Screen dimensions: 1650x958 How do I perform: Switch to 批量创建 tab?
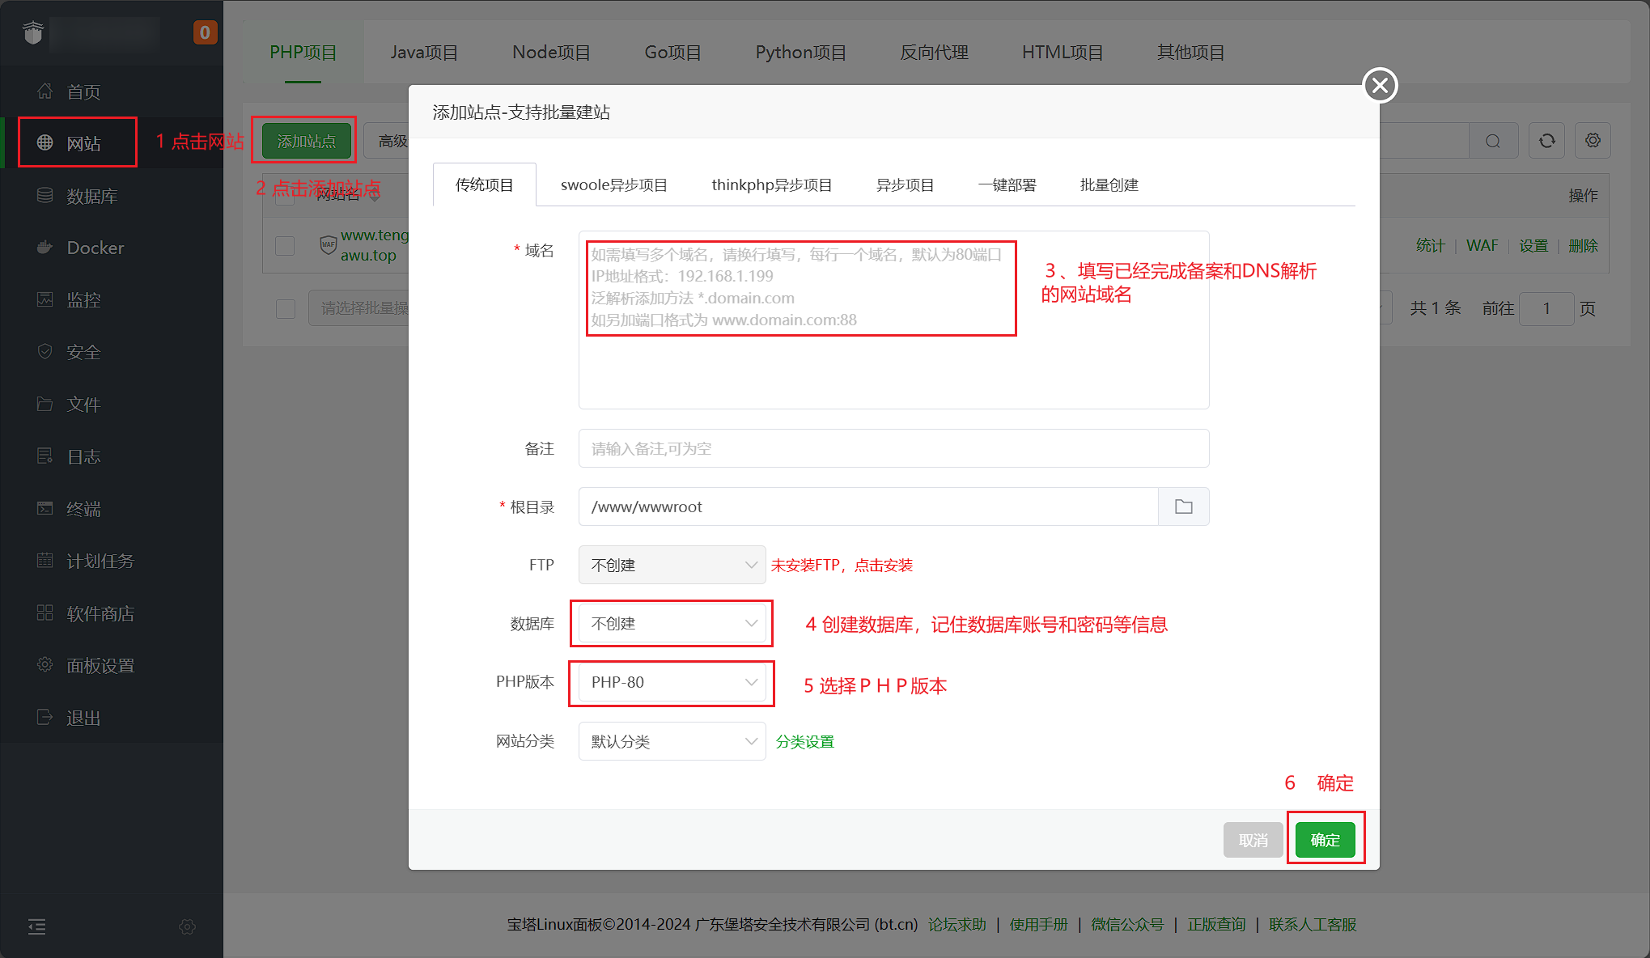(x=1109, y=184)
